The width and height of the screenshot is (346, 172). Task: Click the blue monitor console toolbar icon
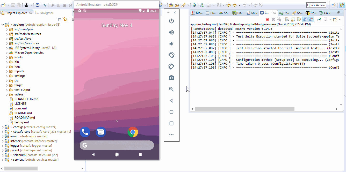38,5
